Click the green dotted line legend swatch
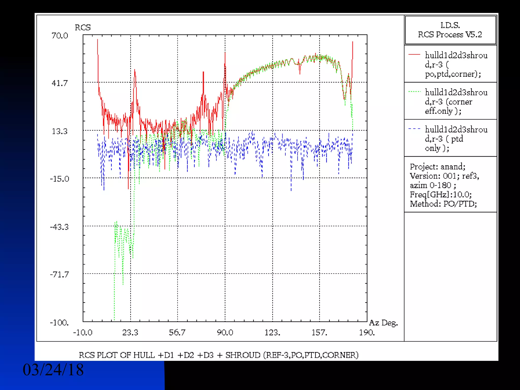The image size is (520, 390). tap(414, 92)
